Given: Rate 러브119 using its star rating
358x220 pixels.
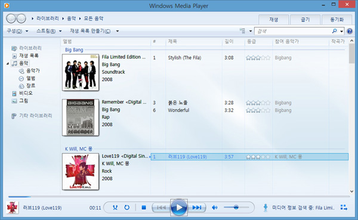Looking at the screenshot, I should coord(258,157).
